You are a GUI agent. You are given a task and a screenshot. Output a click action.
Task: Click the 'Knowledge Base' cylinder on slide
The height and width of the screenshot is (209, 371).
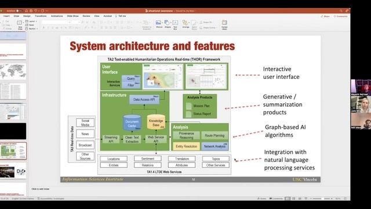point(156,122)
